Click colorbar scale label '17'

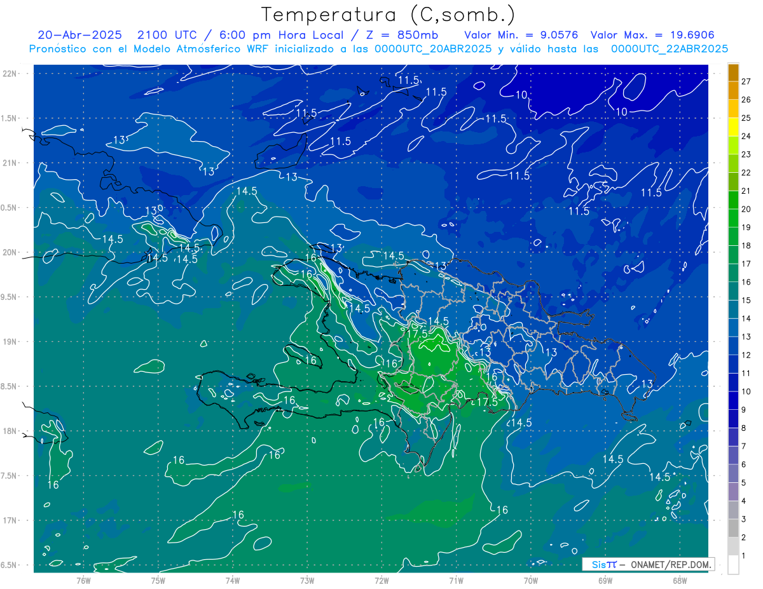(746, 264)
